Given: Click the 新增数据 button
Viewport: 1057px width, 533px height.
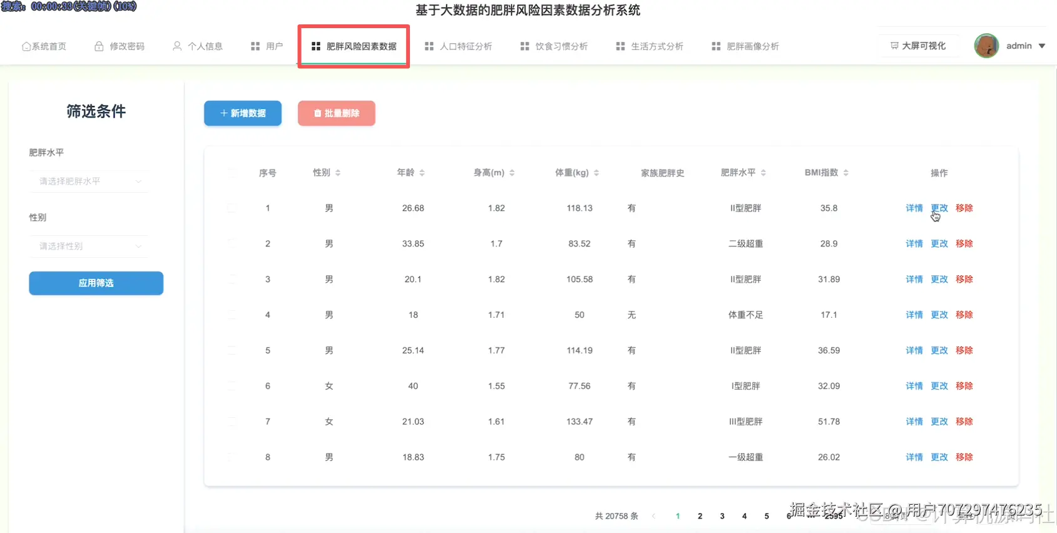Looking at the screenshot, I should [x=243, y=113].
